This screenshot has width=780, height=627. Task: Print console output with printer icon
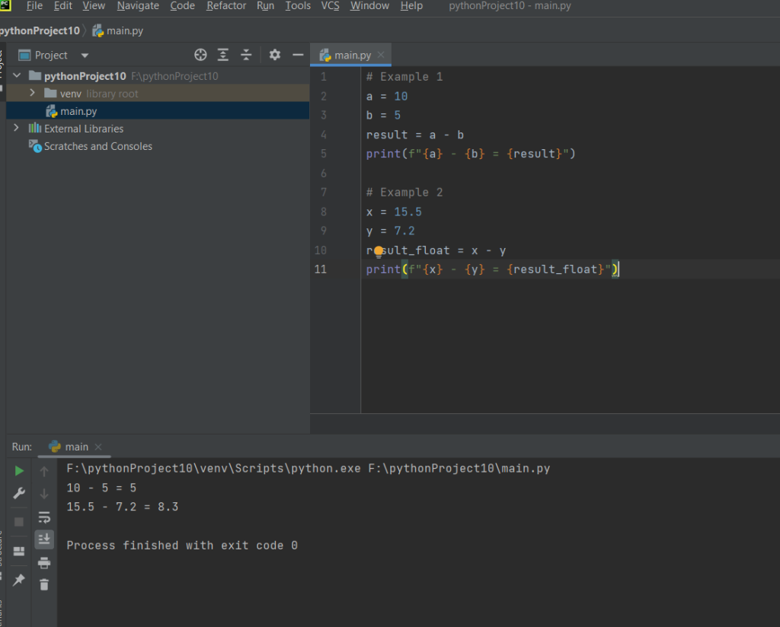coord(44,562)
